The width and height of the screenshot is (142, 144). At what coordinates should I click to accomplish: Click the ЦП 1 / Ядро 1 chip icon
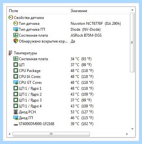click(x=16, y=88)
